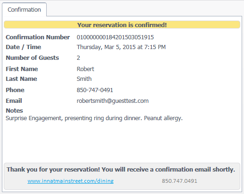Click the First Name label

[22, 69]
